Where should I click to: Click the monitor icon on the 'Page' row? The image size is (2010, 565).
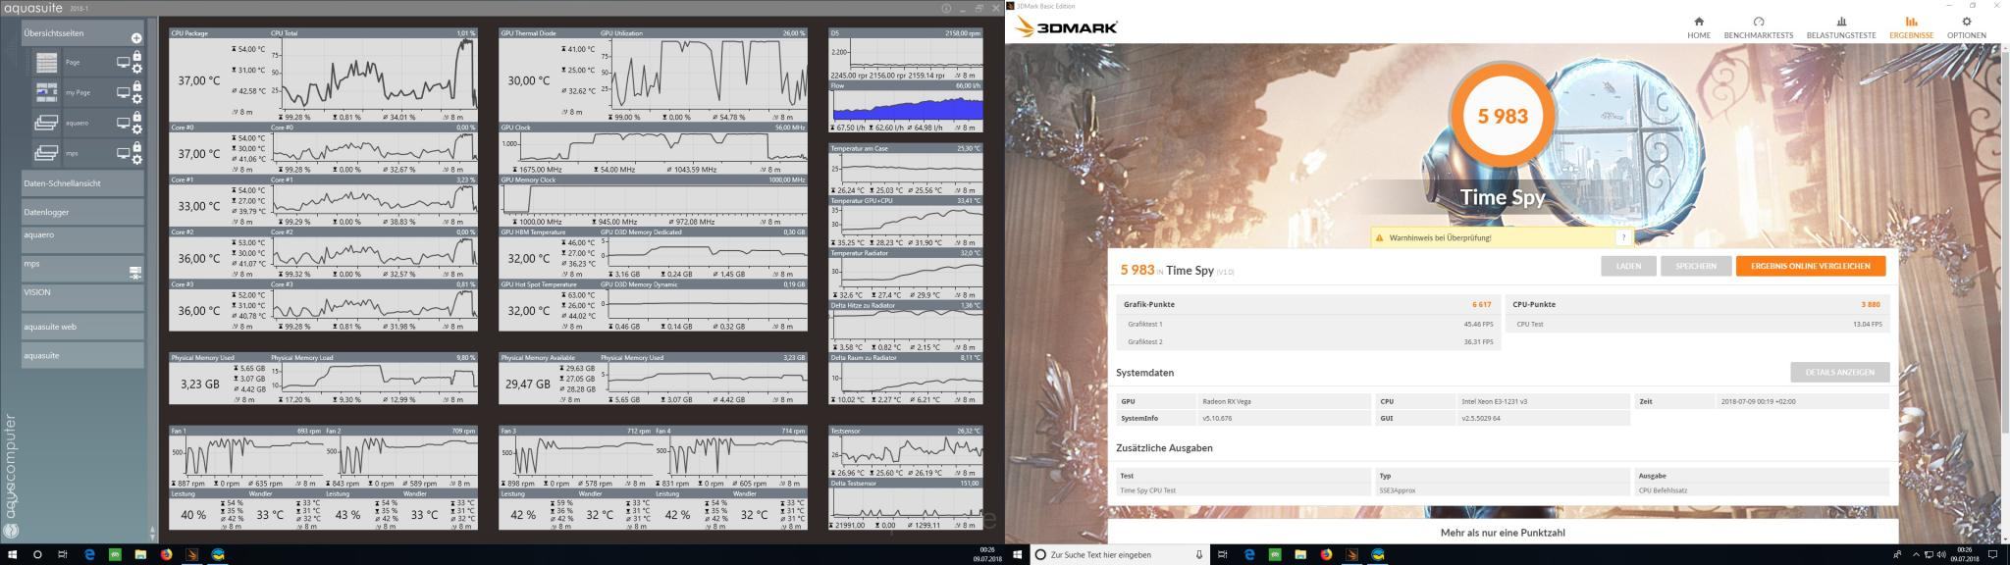pyautogui.click(x=124, y=62)
